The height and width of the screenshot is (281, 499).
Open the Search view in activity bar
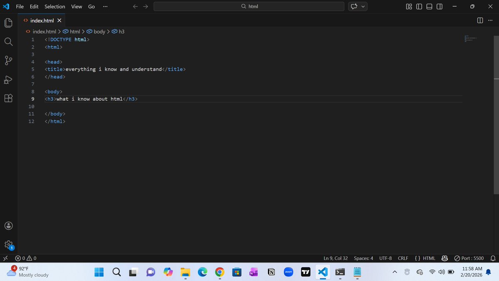pos(8,42)
